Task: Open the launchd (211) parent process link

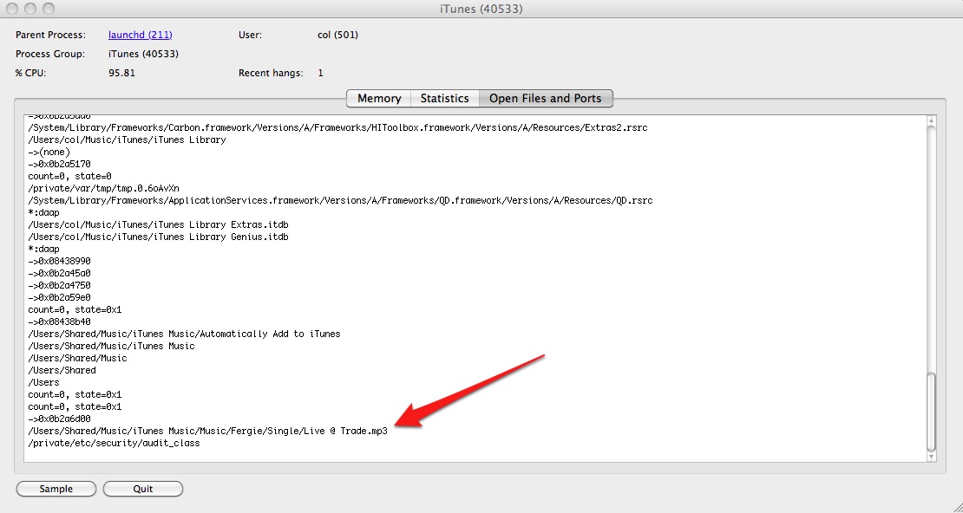Action: pyautogui.click(x=140, y=35)
